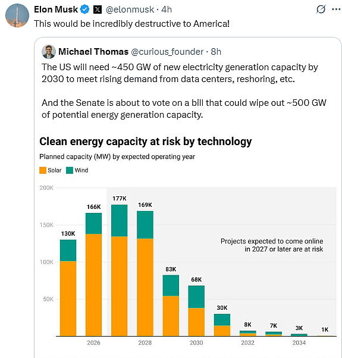Image resolution: width=342 pixels, height=358 pixels.
Task: Click the X affiliation badge icon
Action: 98,10
